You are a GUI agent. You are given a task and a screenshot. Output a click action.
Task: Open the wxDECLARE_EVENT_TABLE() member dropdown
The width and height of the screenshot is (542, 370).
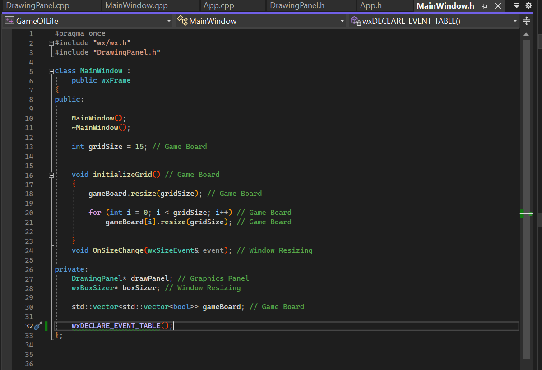point(514,21)
